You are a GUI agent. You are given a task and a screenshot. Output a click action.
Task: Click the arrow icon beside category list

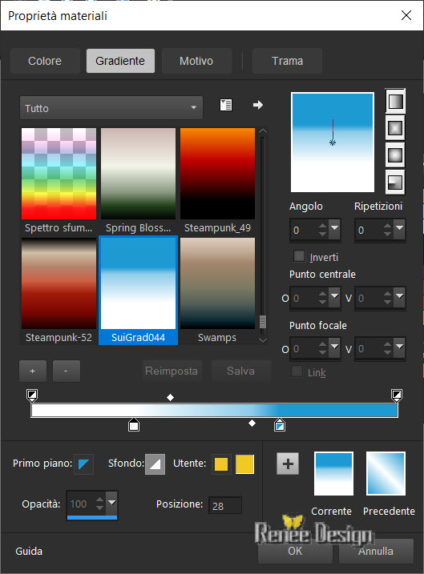tap(258, 105)
